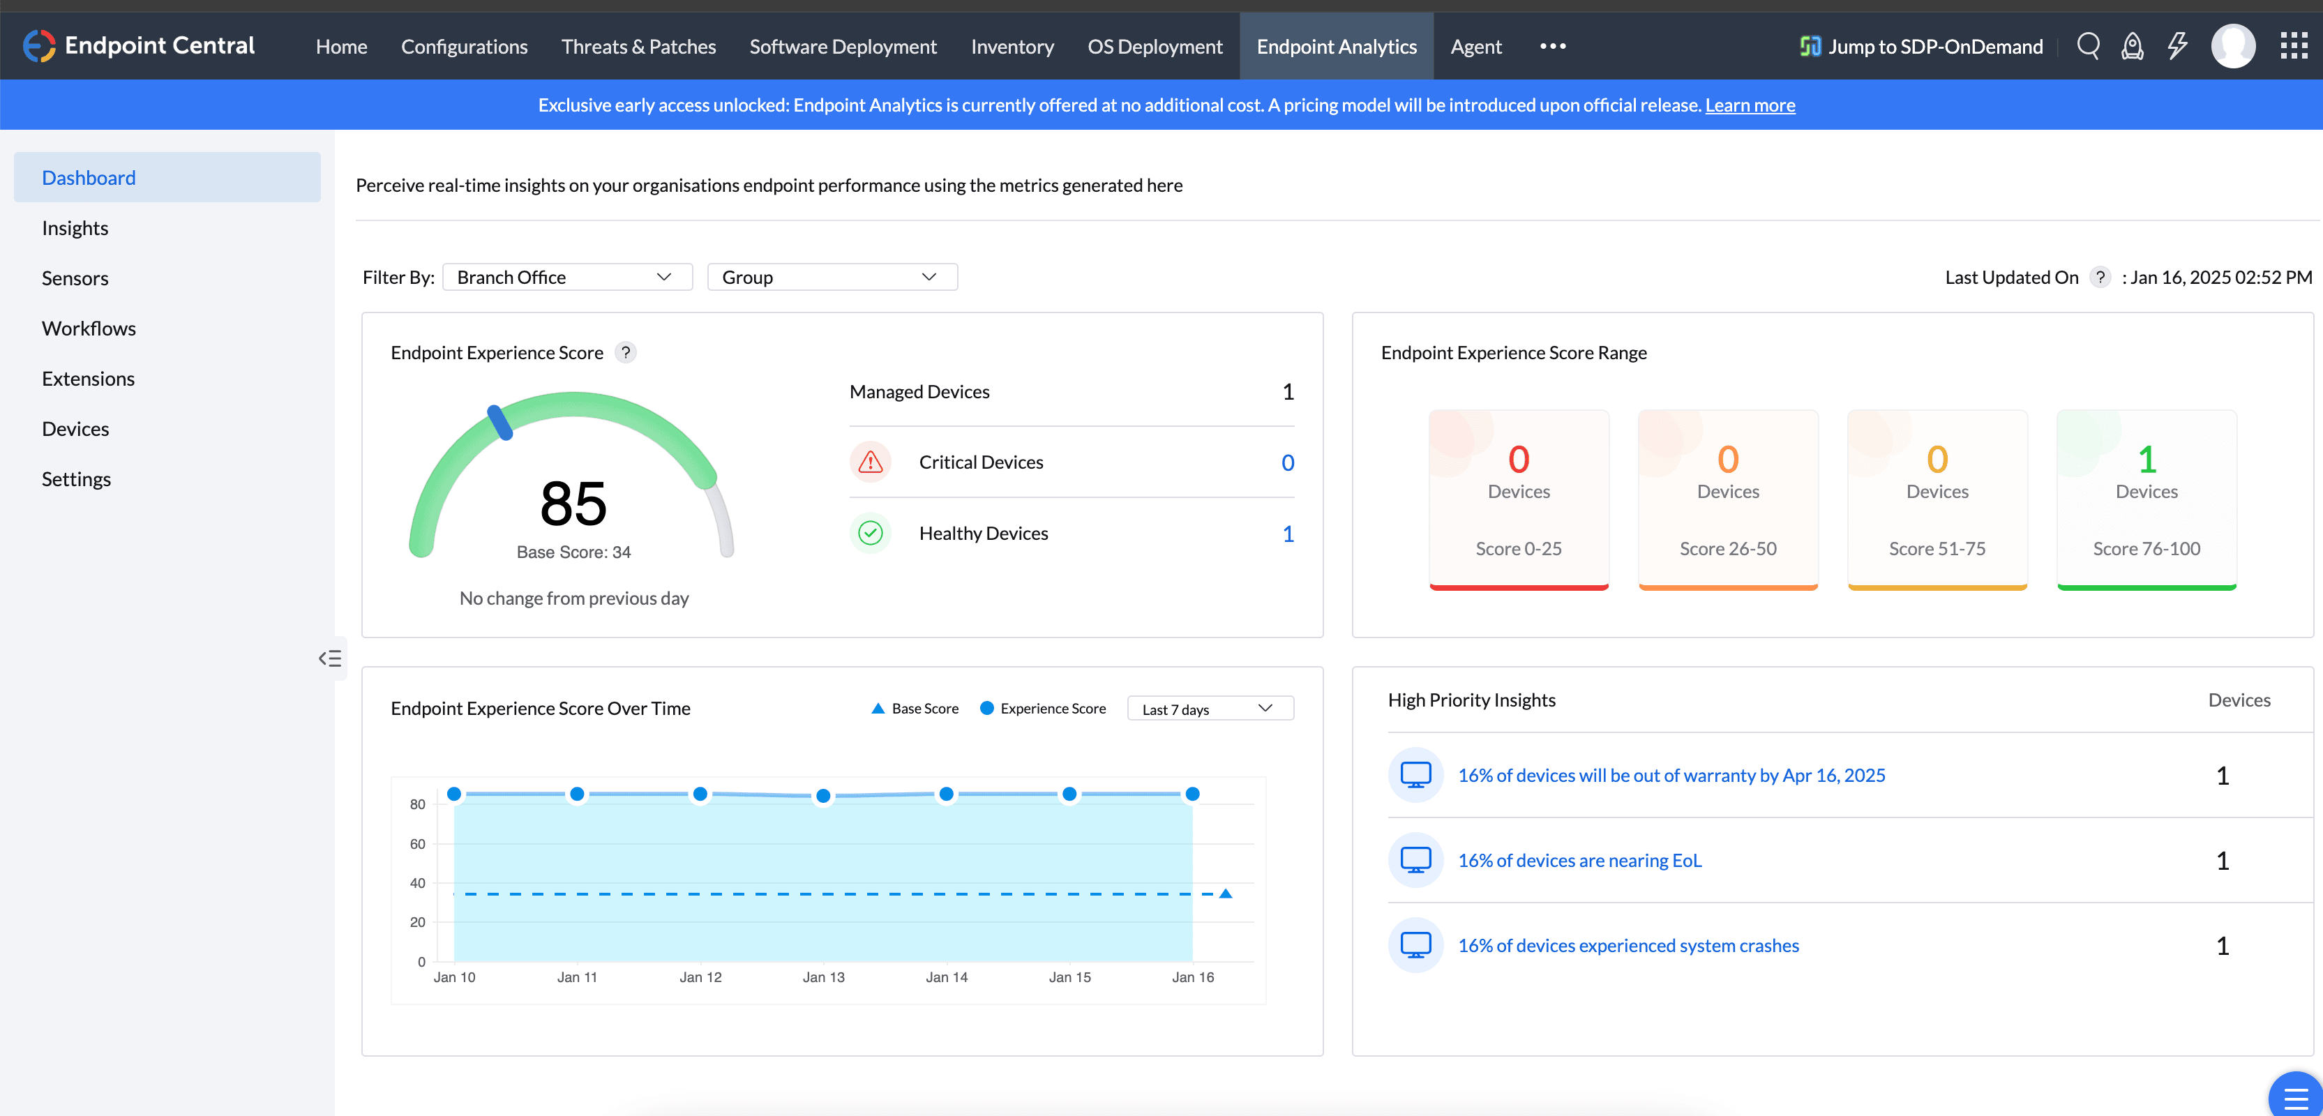Open the devices nearing EoL insight

(1579, 860)
